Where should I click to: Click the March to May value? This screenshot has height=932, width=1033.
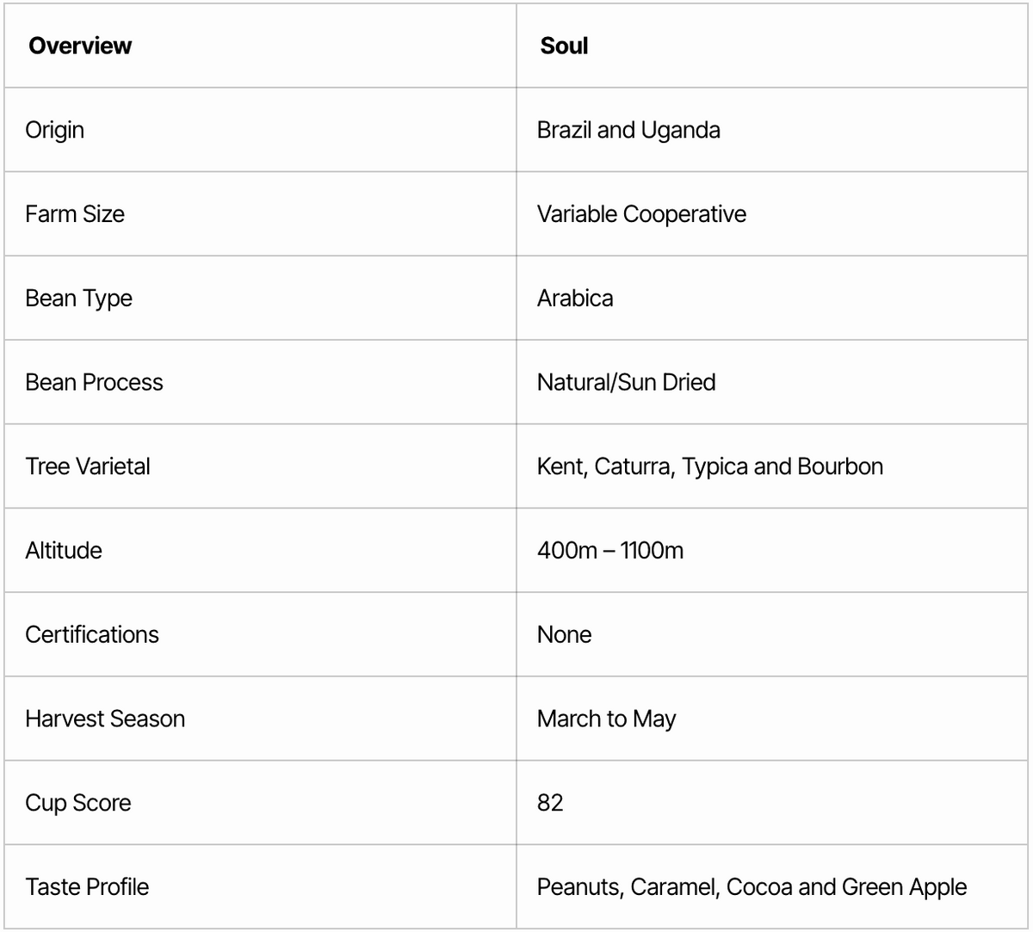[x=606, y=719]
